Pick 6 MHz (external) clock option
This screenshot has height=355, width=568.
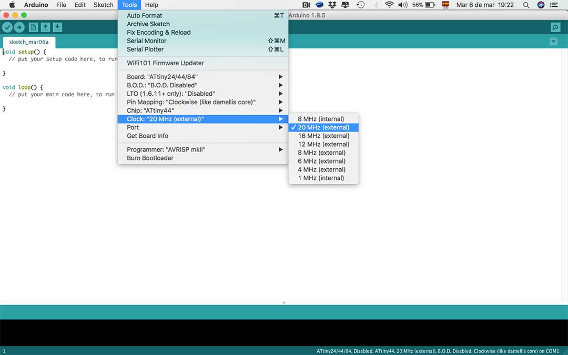323,161
